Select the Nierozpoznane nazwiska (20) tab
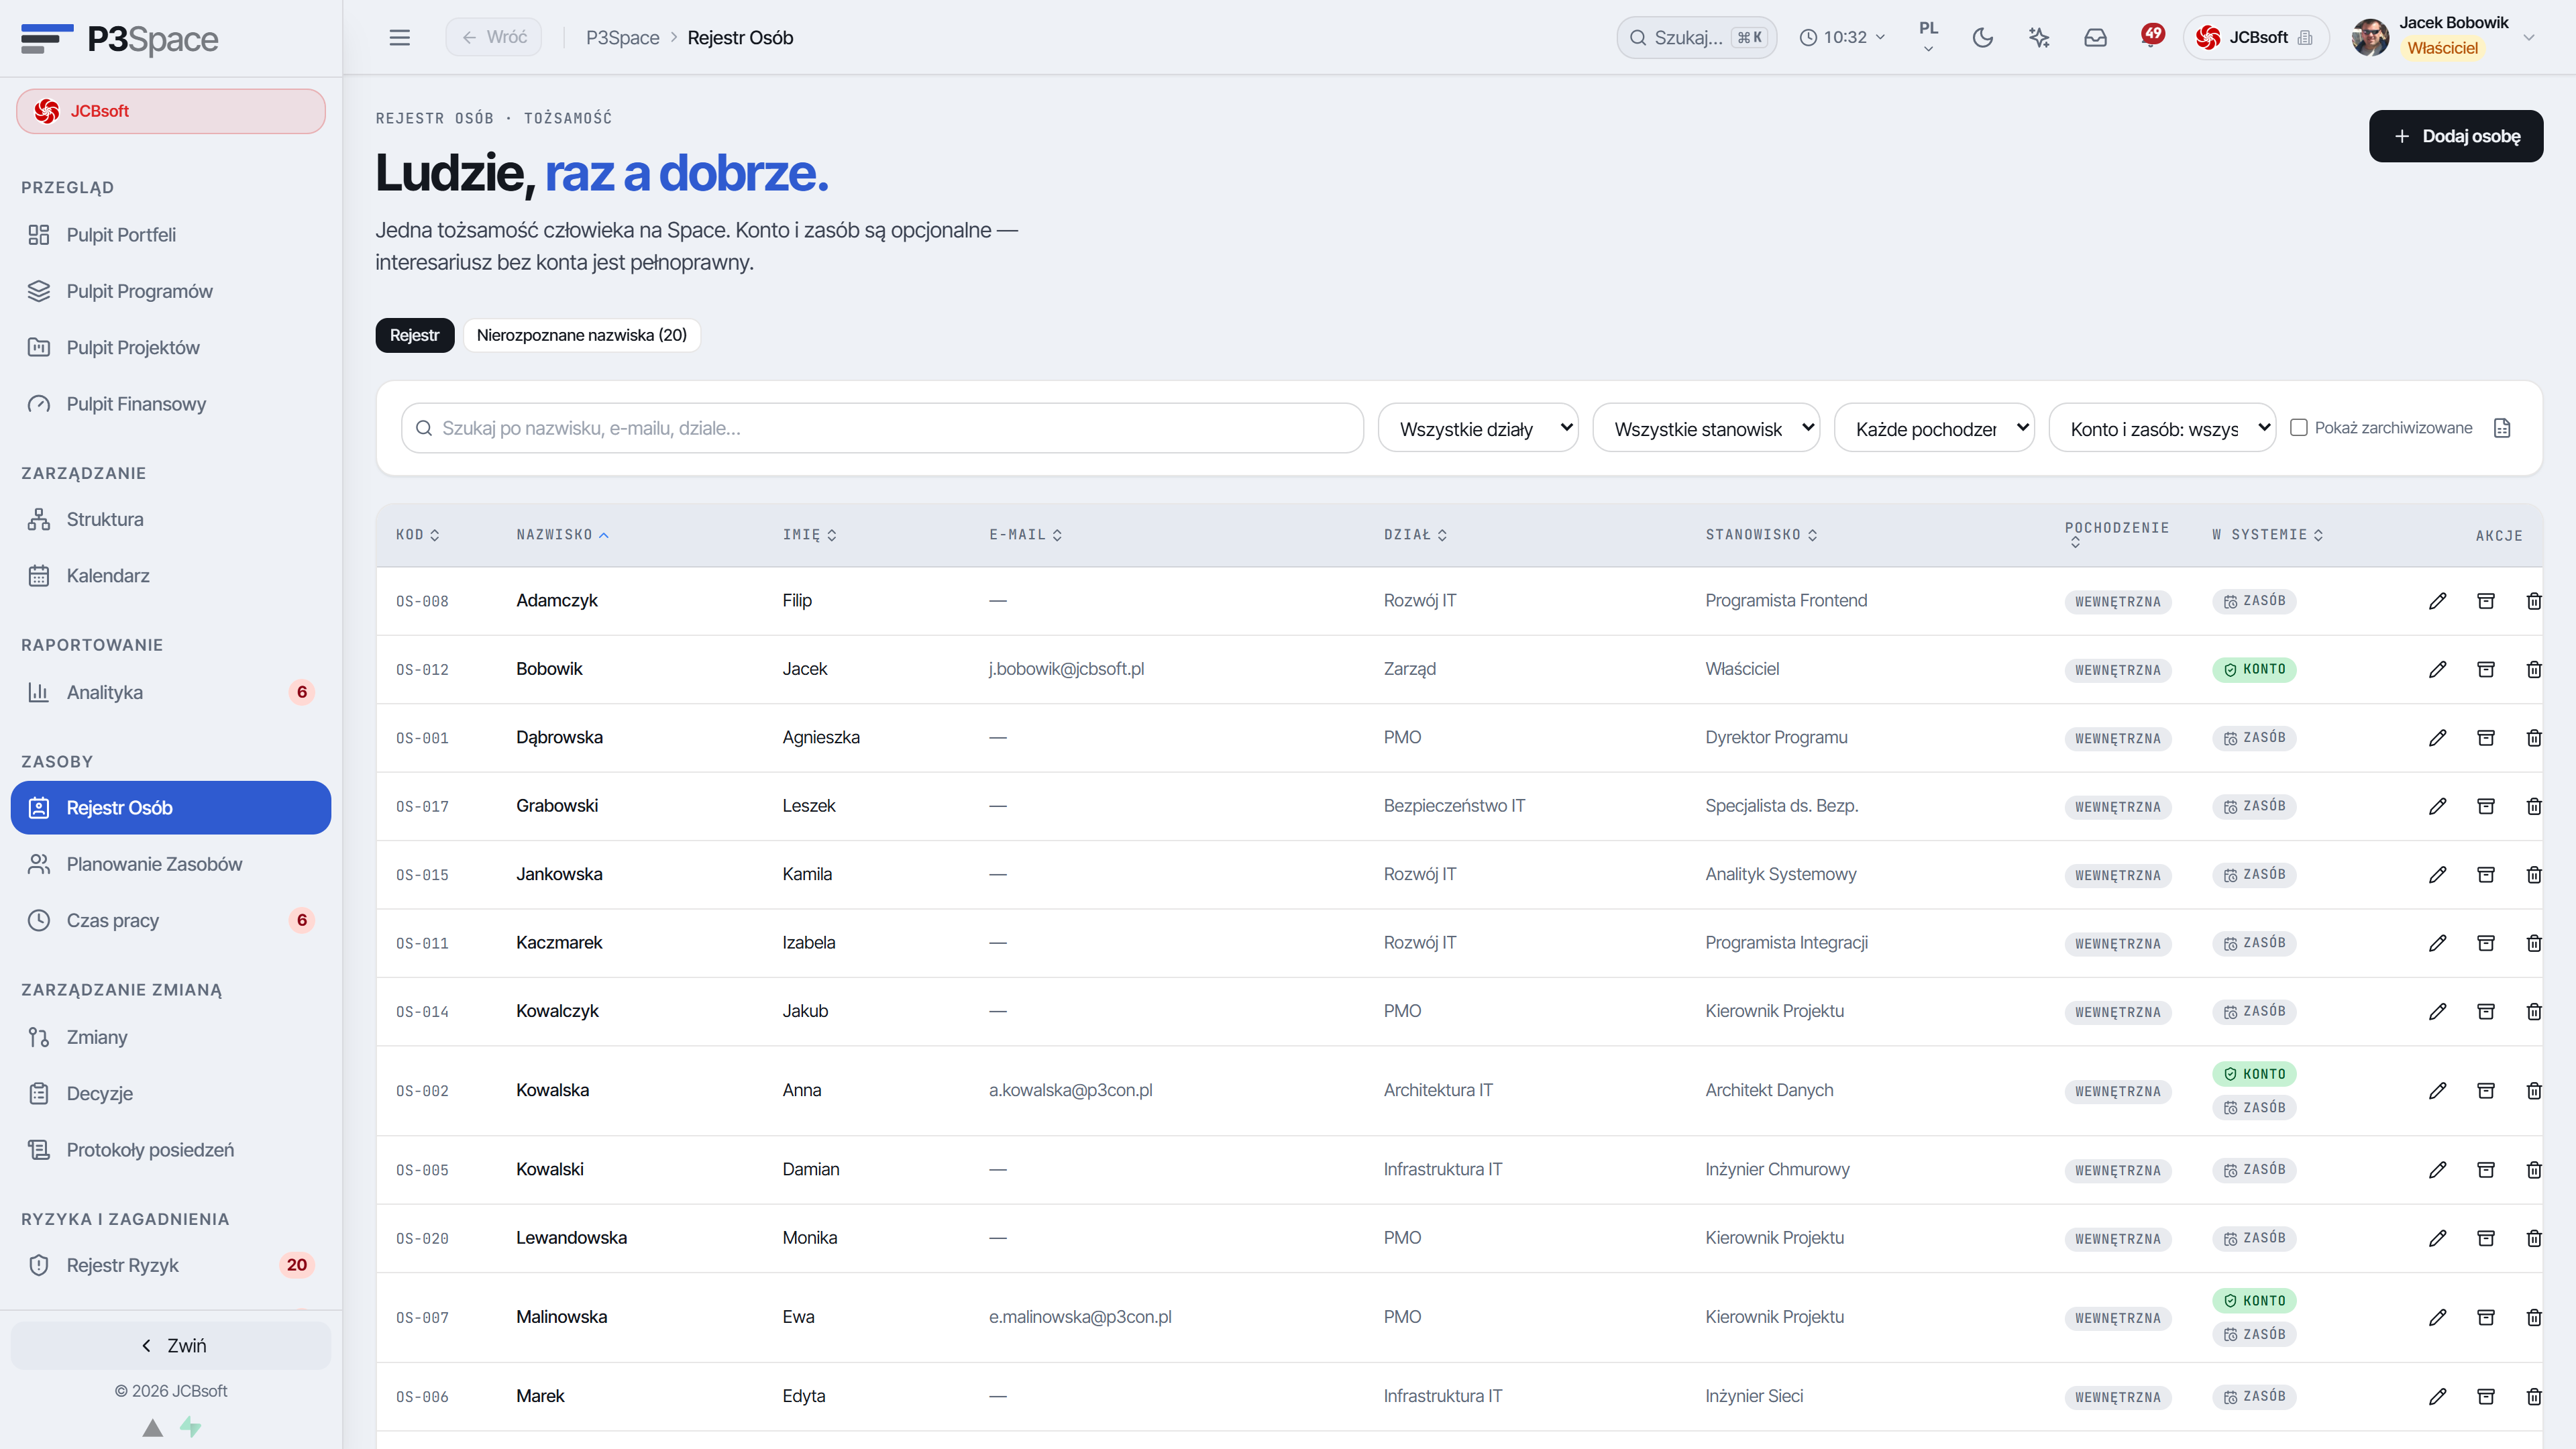2576x1449 pixels. (x=581, y=335)
